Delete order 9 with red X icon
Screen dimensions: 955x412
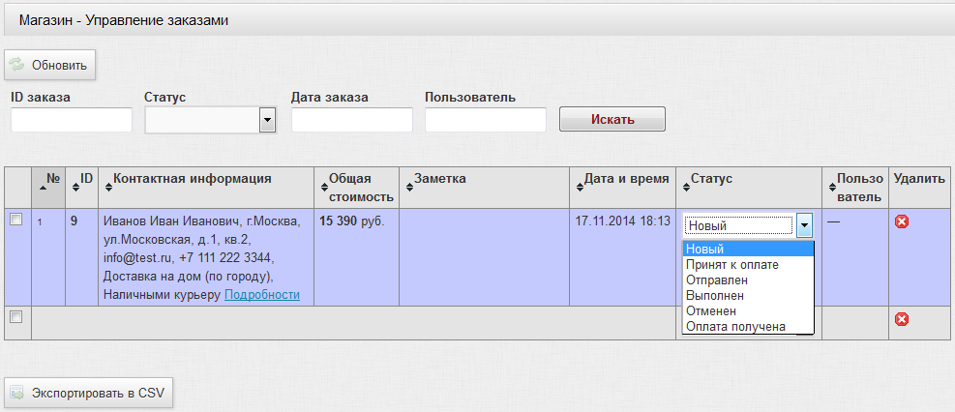click(x=902, y=222)
